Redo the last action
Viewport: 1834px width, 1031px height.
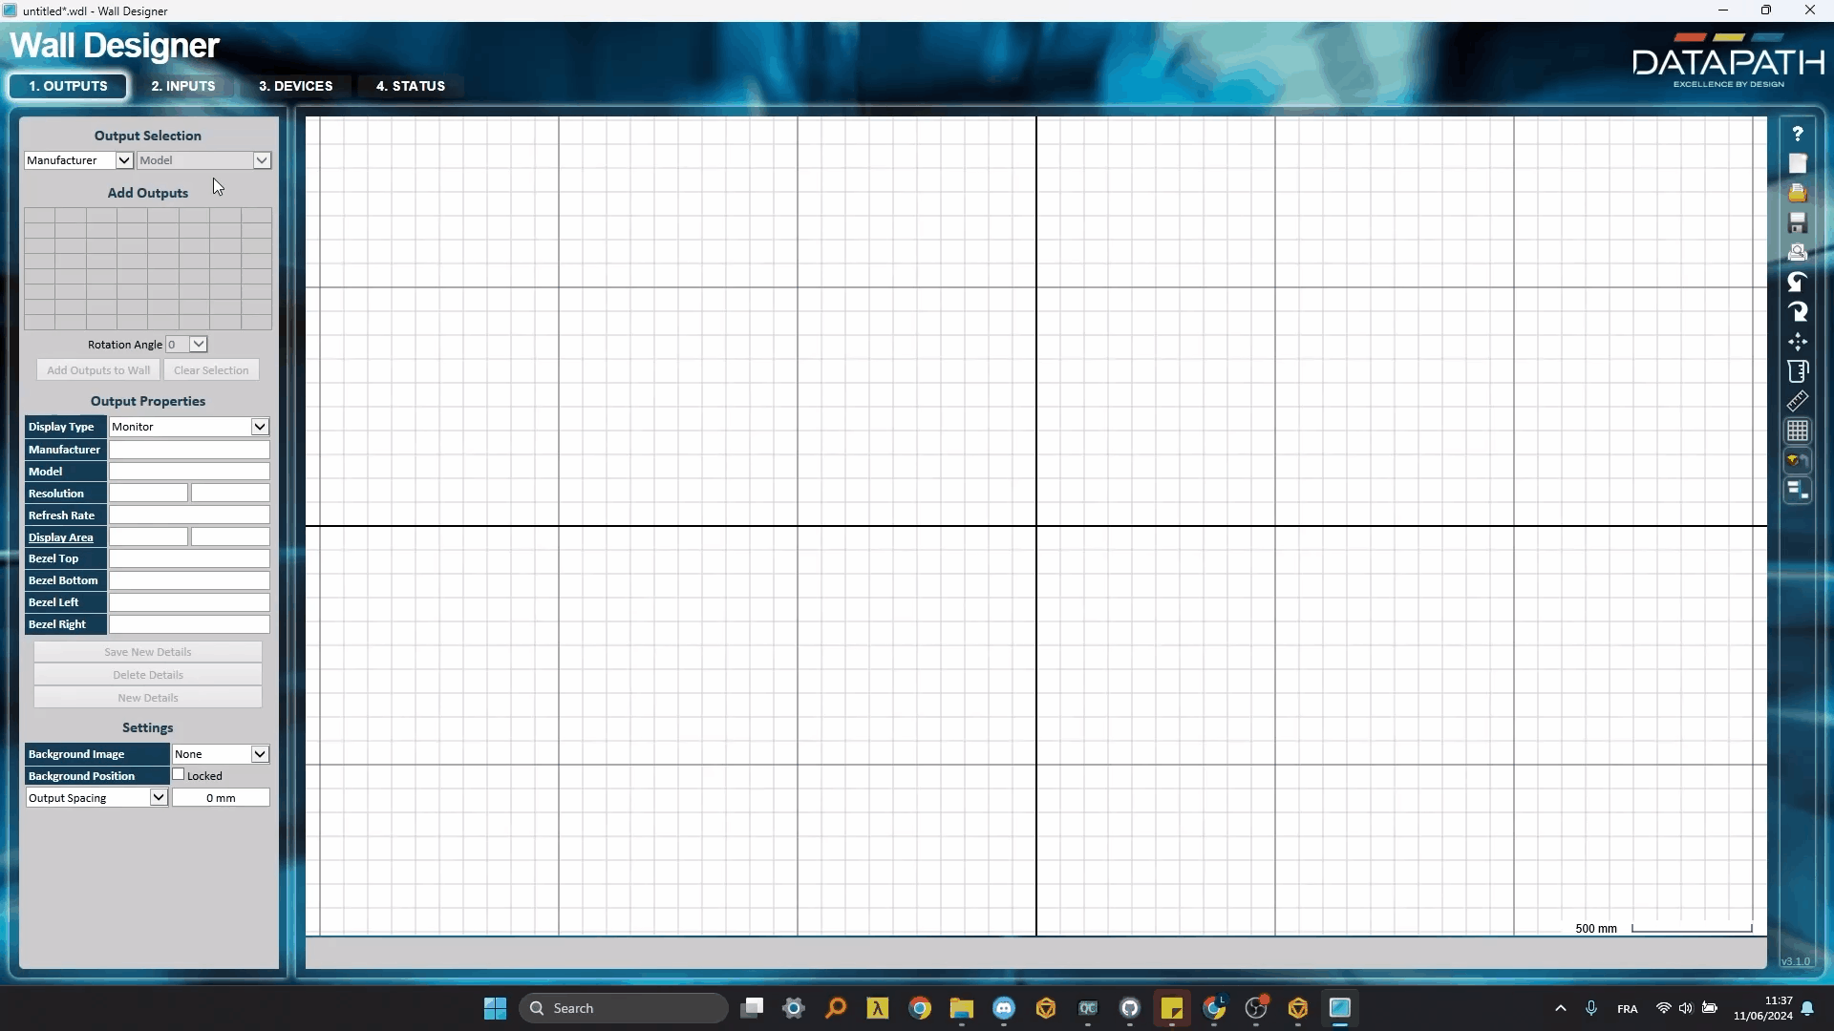coord(1797,311)
